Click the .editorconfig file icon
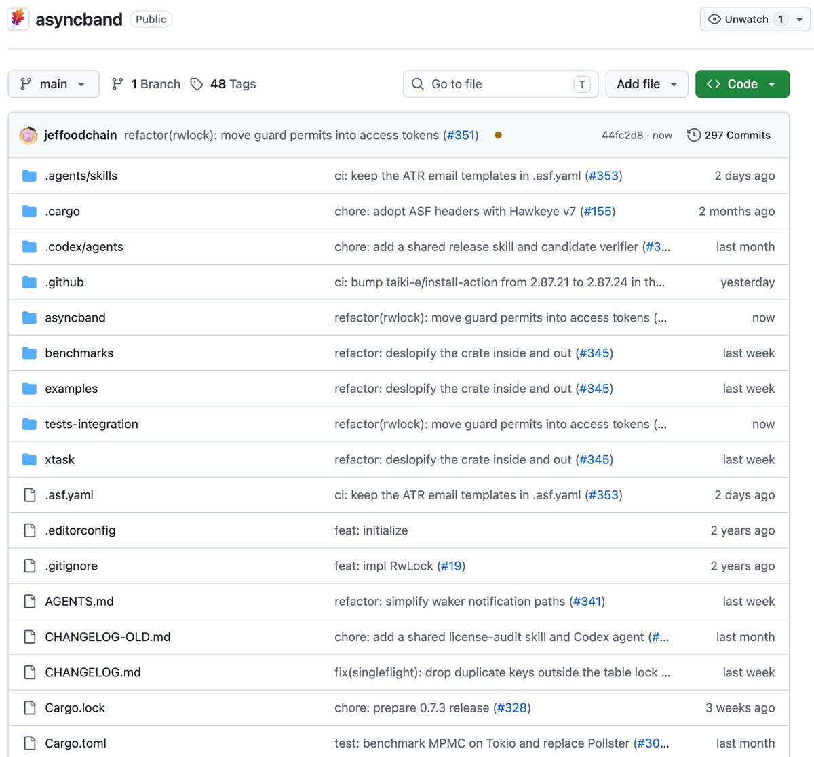Screen dimensions: 814x757 tap(29, 530)
